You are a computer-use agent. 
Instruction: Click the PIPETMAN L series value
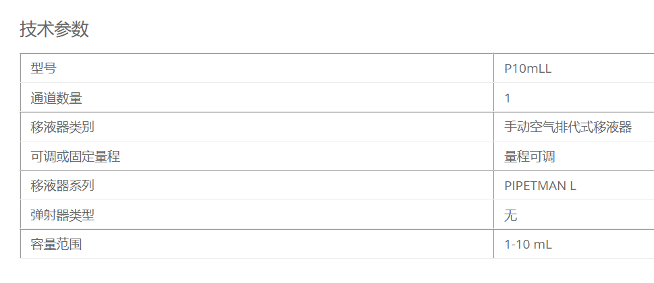(540, 186)
